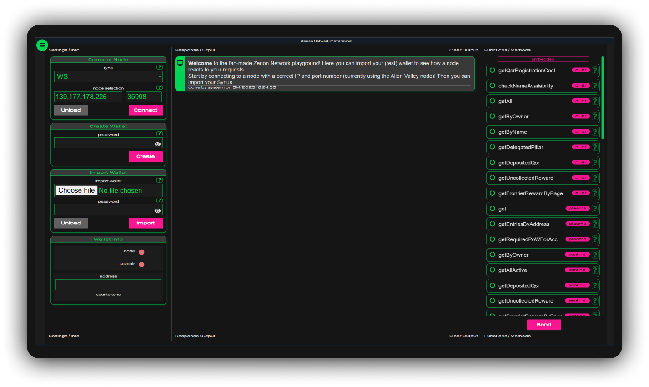The image size is (649, 387).
Task: Open help for checkNameAvailability method
Action: [x=594, y=86]
